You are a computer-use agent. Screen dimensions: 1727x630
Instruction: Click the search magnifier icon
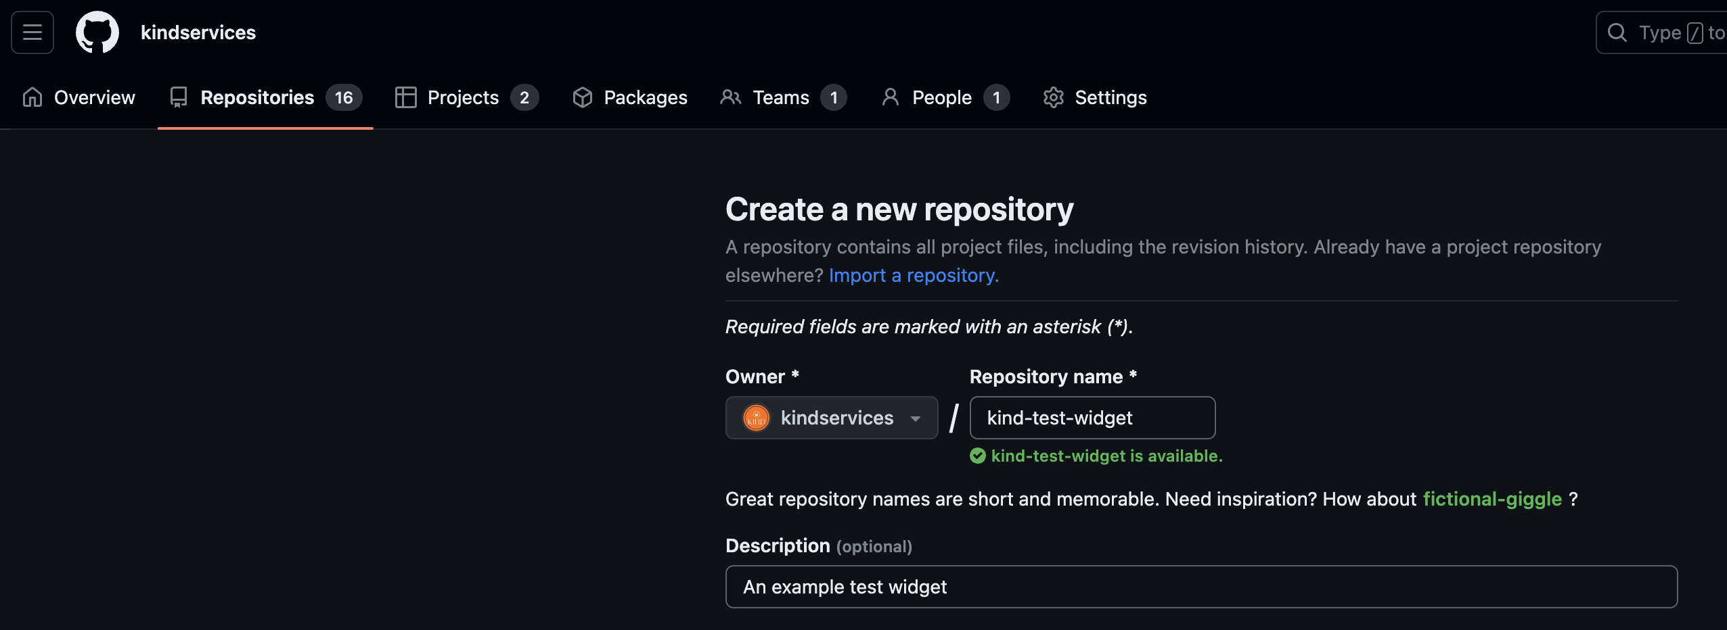pos(1617,32)
